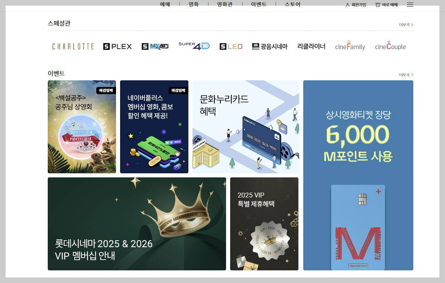
Task: Select the CHARLOTTE special theater logo
Action: pos(73,46)
